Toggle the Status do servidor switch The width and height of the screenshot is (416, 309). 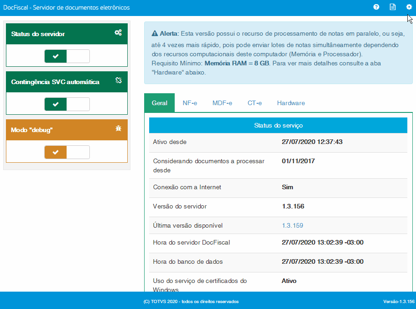(x=67, y=56)
